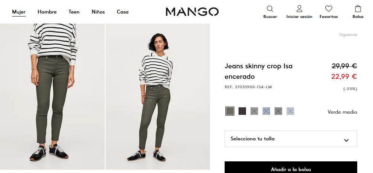Select the unavailable light blue crossed swatch

266,111
